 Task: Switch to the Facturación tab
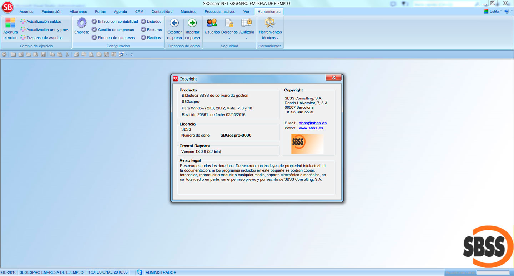coord(51,12)
